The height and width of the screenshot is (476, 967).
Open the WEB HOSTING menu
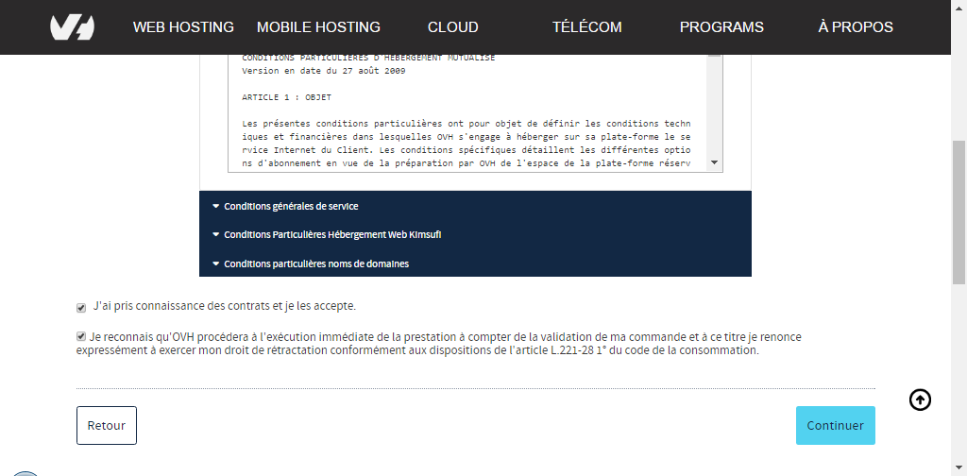point(183,27)
